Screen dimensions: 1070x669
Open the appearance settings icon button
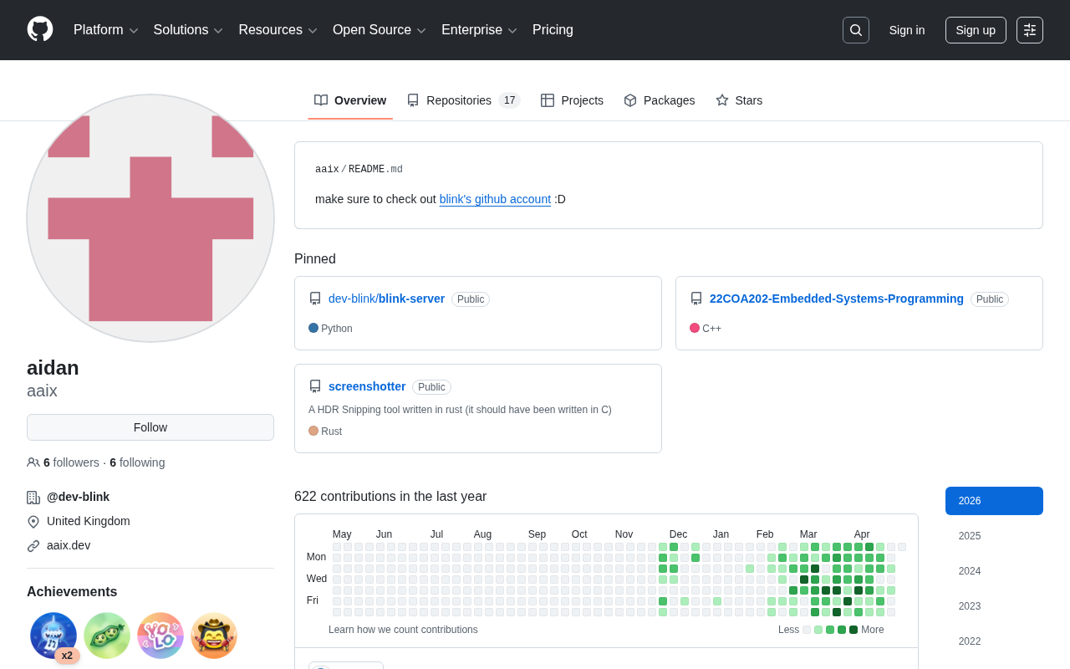click(x=1029, y=30)
